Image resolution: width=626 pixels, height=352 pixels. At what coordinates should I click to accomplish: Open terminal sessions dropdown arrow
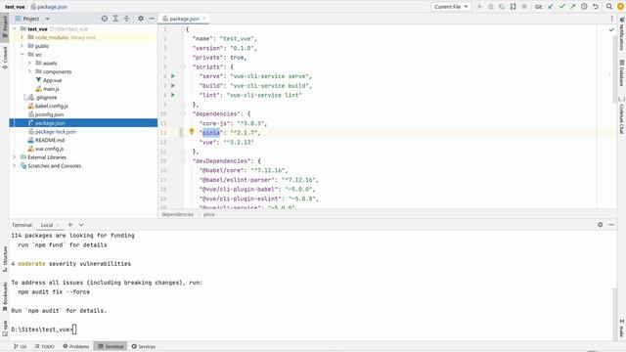pos(81,225)
